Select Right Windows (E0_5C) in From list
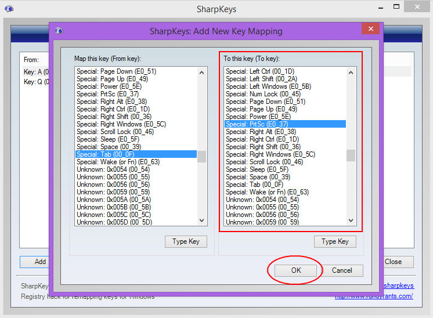 click(136, 124)
